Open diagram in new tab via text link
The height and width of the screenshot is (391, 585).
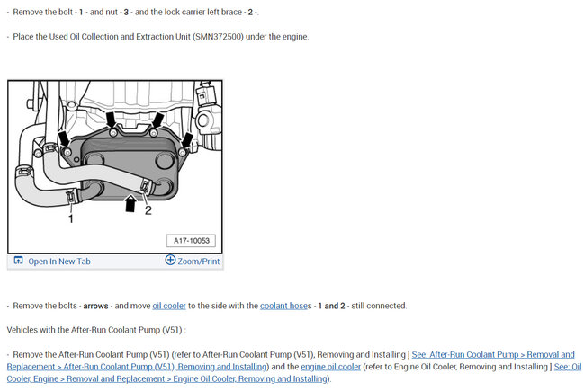click(59, 262)
